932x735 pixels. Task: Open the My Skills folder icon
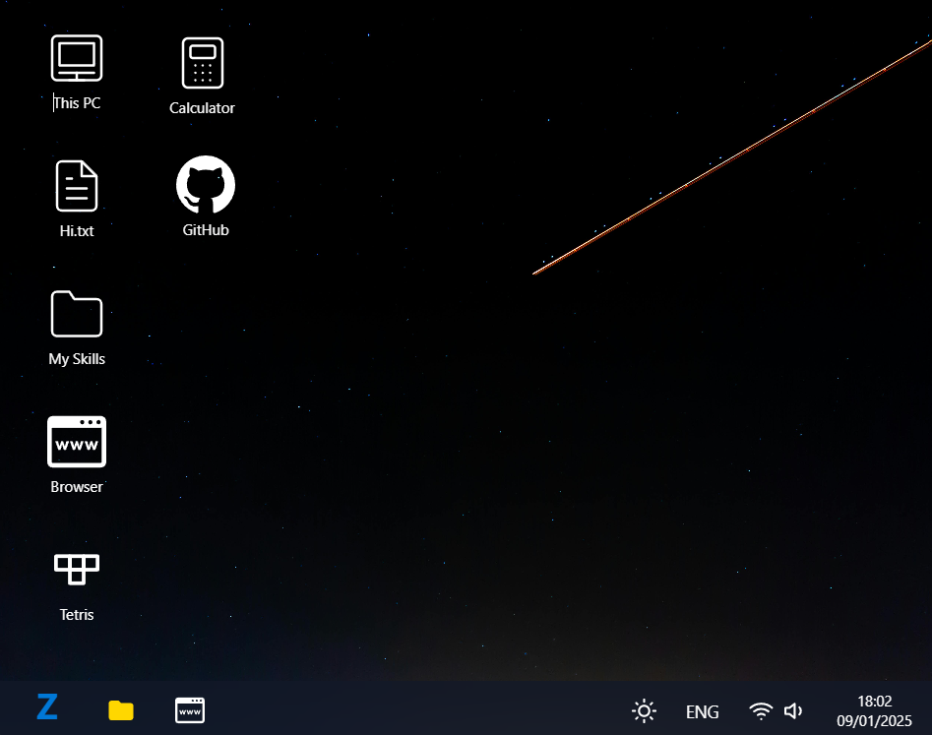pyautogui.click(x=77, y=314)
